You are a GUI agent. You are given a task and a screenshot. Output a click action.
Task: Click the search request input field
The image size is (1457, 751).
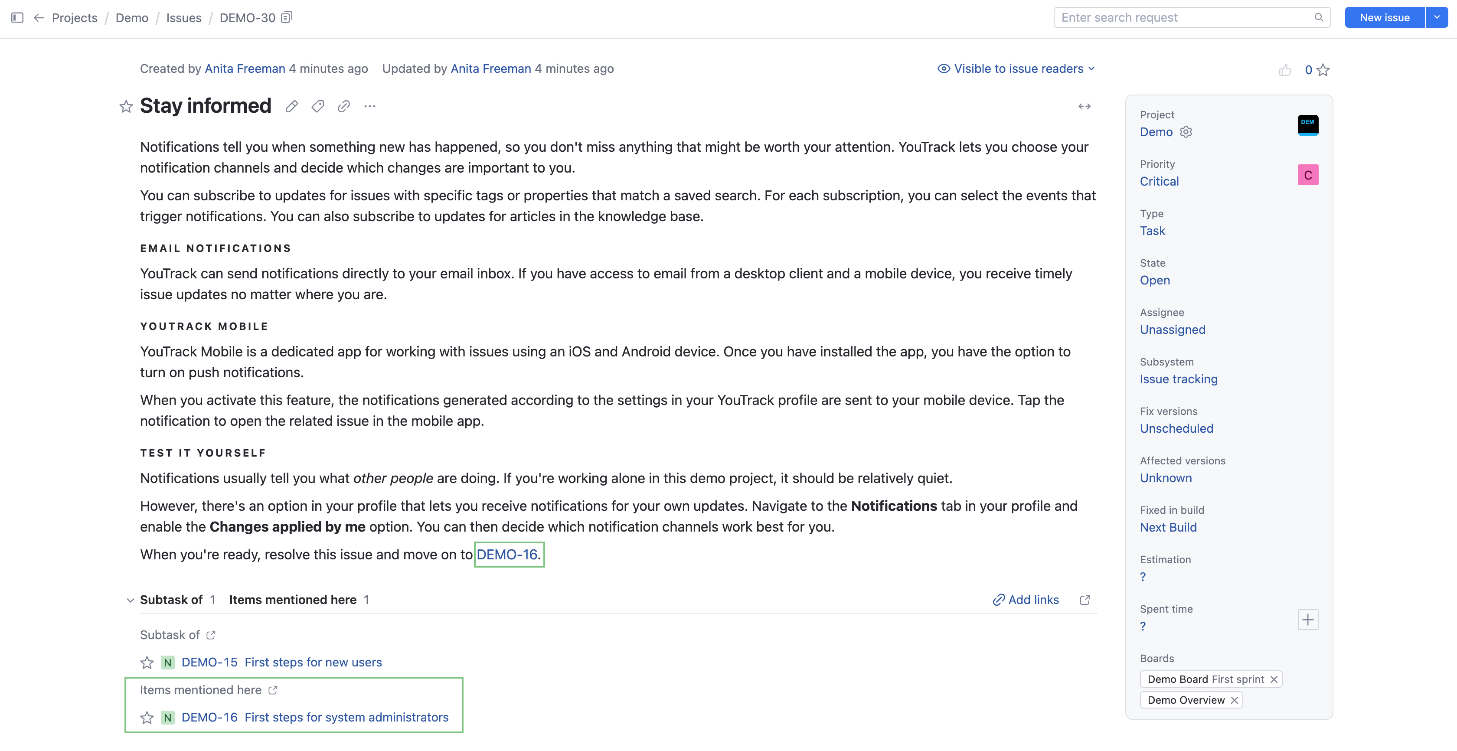(1182, 17)
